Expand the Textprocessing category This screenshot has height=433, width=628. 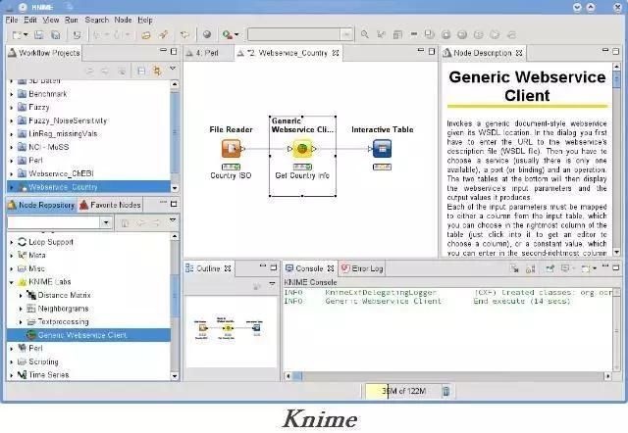click(x=21, y=322)
